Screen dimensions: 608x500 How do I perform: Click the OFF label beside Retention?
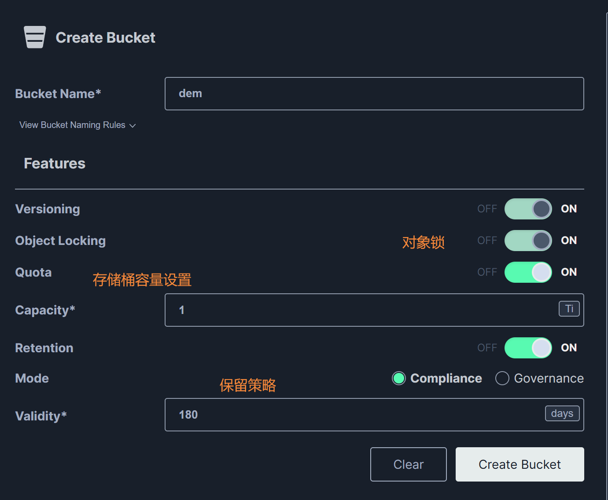tap(487, 348)
